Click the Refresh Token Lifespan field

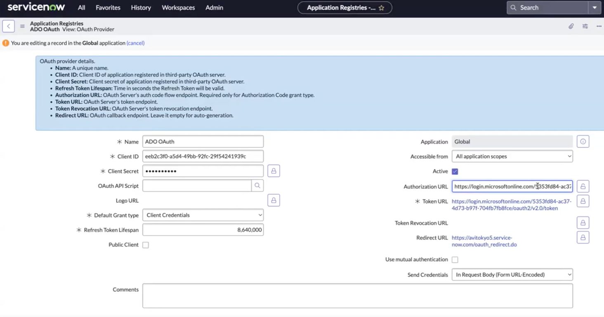pyautogui.click(x=203, y=230)
